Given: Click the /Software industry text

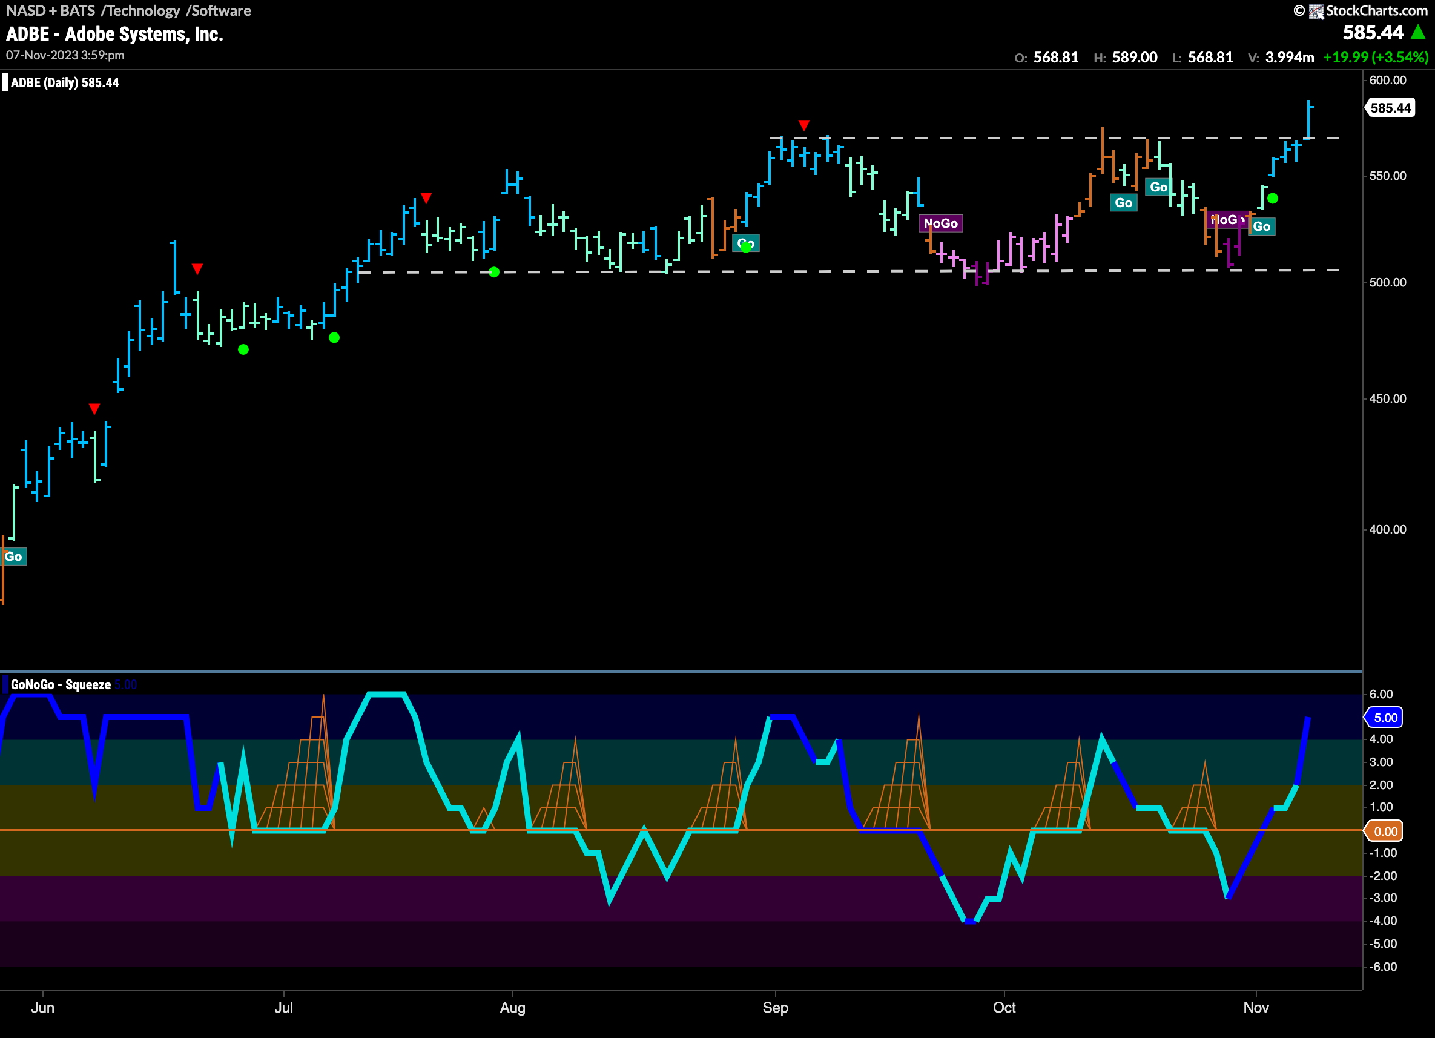Looking at the screenshot, I should (x=219, y=11).
